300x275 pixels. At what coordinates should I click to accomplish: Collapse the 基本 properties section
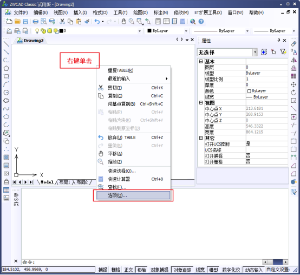click(x=201, y=61)
